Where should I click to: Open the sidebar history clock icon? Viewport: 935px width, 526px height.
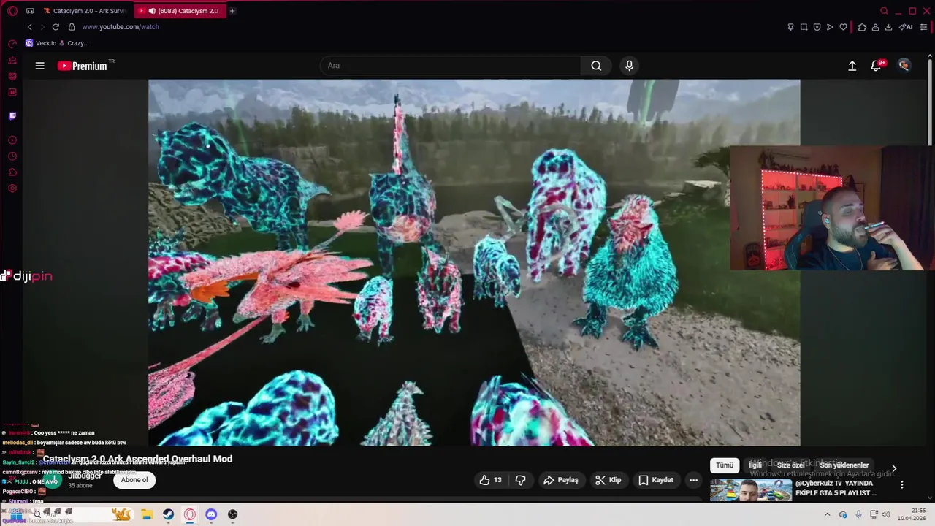coord(12,156)
